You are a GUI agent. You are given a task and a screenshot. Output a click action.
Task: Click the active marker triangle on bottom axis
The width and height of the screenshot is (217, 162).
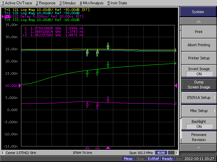click(108, 147)
